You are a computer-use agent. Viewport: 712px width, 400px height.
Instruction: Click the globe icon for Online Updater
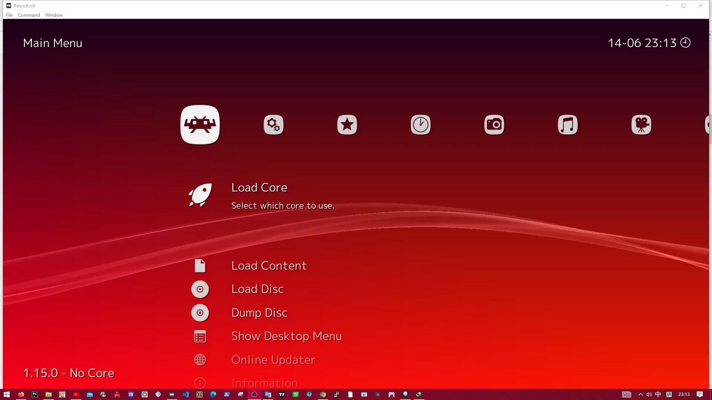coord(200,360)
